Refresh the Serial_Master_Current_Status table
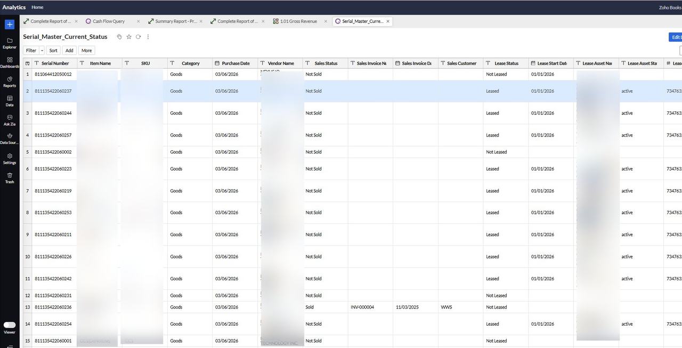The image size is (682, 348). pos(139,37)
